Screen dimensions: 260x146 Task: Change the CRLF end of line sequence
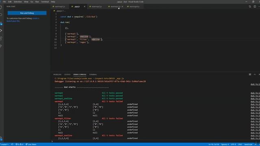pos(240,144)
